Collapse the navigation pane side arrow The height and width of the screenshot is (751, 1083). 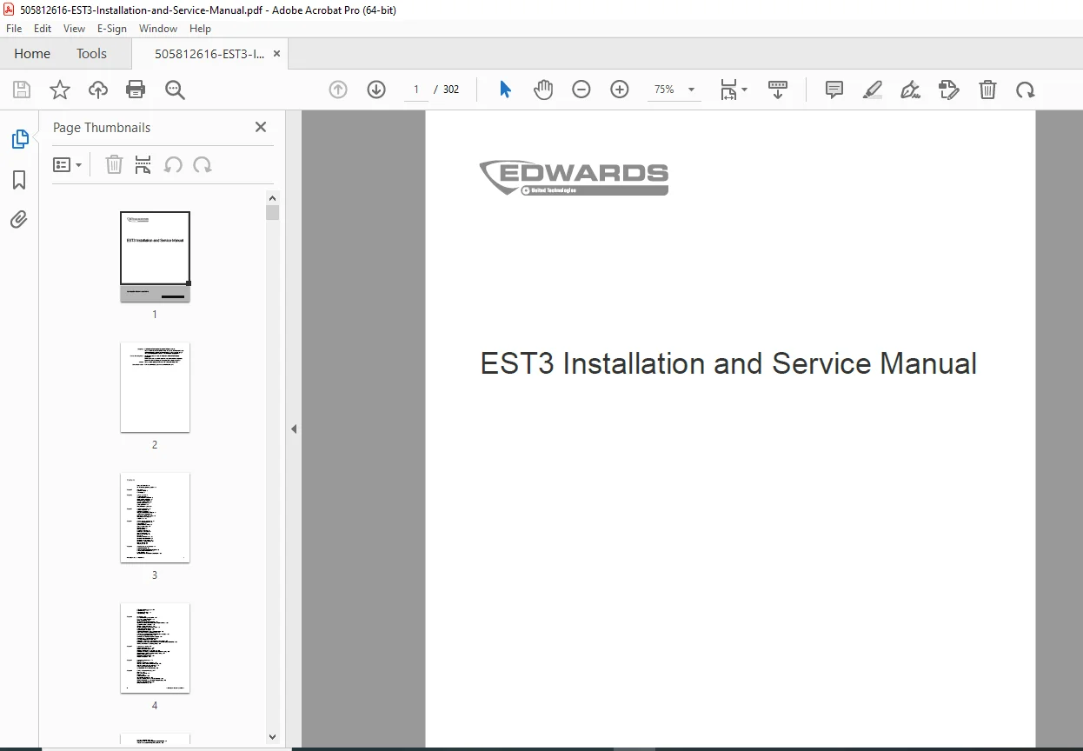294,429
